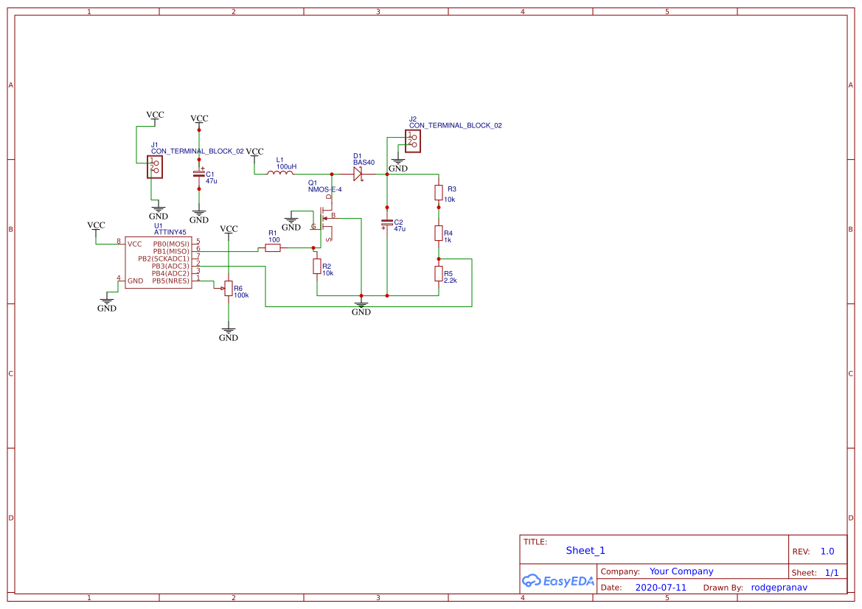The width and height of the screenshot is (862, 609).
Task: Select the C2 47u capacitor symbol
Action: click(386, 223)
